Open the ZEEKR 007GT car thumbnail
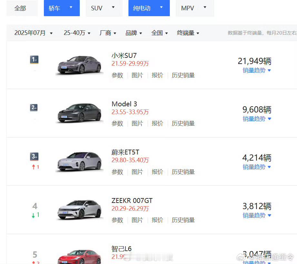 tap(79, 210)
